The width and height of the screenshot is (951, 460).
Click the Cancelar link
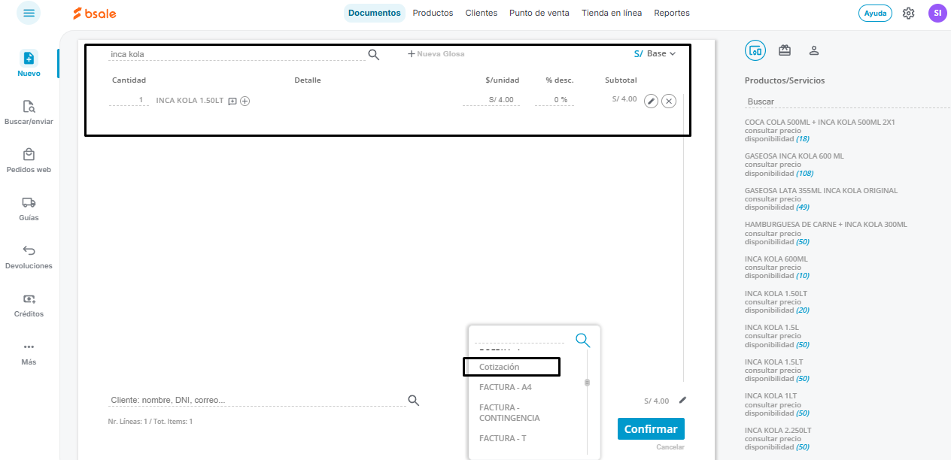670,447
